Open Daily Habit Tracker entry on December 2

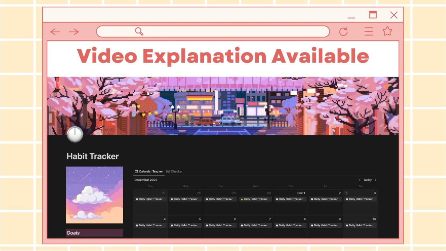tap(325, 199)
